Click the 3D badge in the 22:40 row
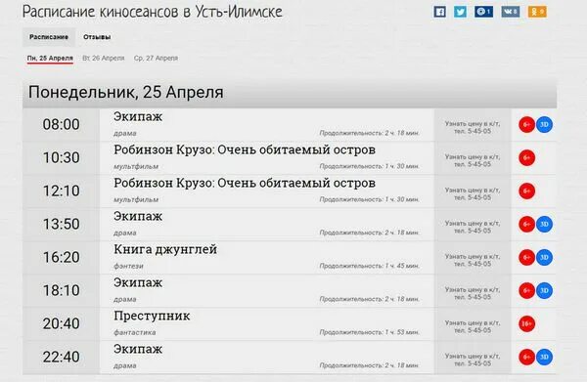 tap(544, 357)
